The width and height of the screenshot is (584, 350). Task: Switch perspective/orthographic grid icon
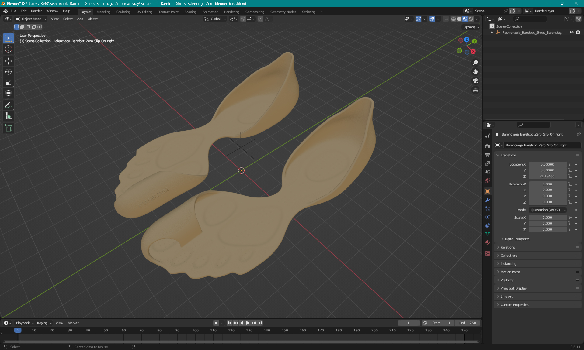(475, 90)
